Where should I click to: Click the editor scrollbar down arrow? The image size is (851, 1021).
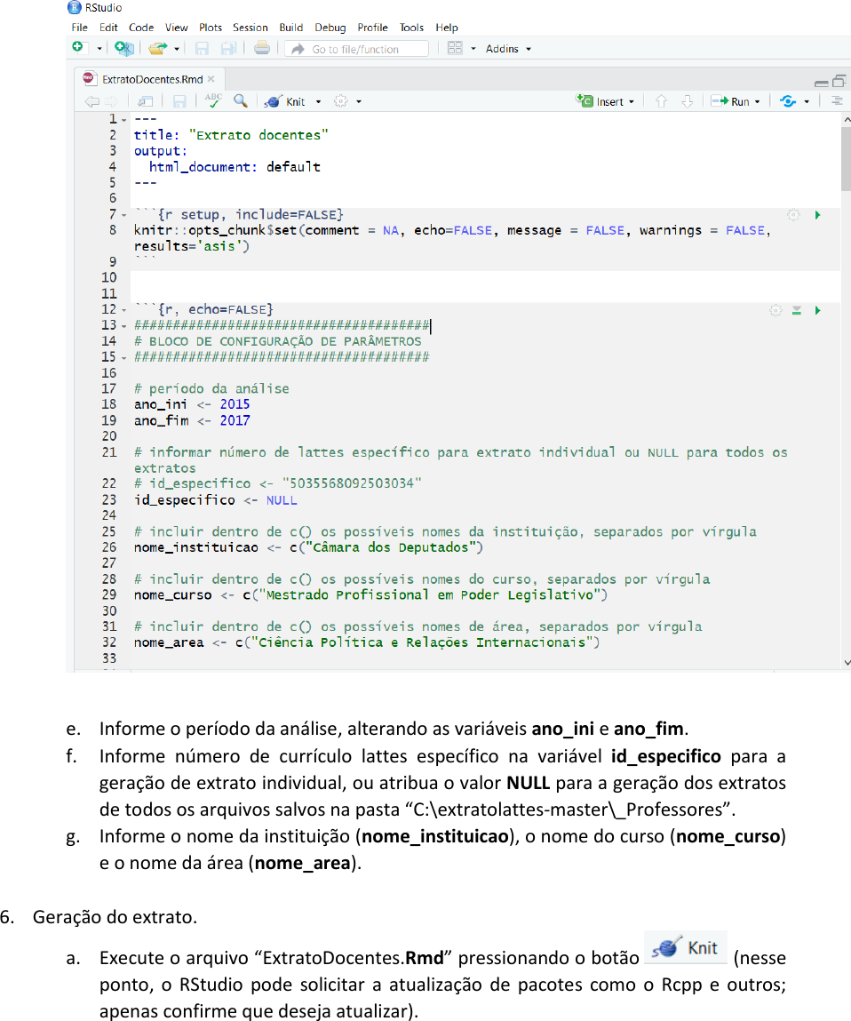pos(847,663)
